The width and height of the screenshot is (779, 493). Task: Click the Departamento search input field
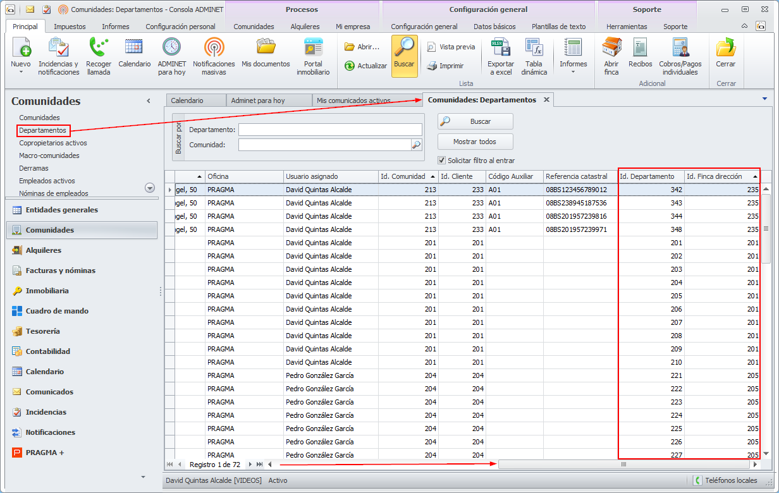point(329,130)
